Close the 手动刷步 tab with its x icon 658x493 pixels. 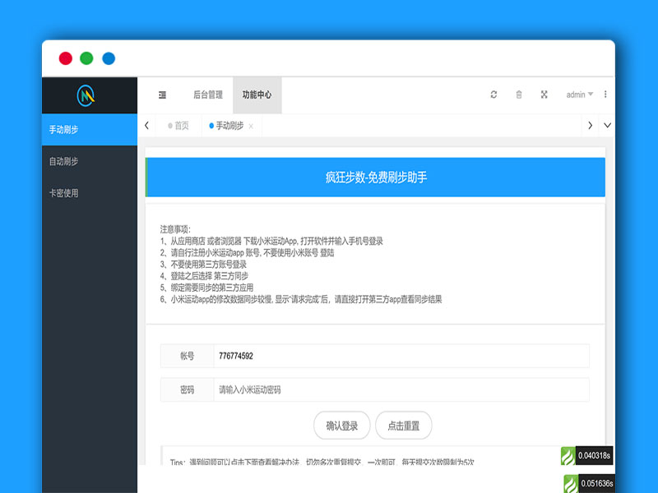(251, 126)
